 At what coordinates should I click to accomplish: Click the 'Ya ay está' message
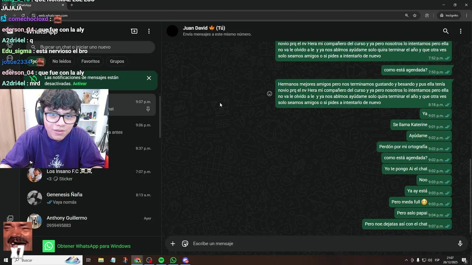[428, 191]
